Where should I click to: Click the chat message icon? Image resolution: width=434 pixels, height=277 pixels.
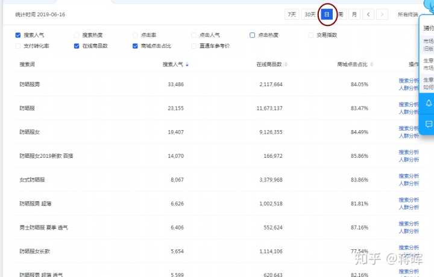[429, 124]
